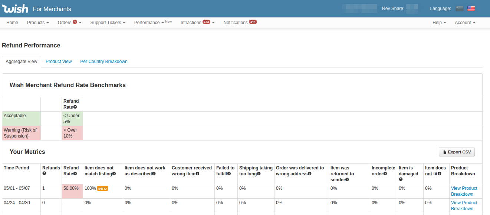The image size is (490, 215).
Task: Open the Help dropdown menu
Action: 439,23
